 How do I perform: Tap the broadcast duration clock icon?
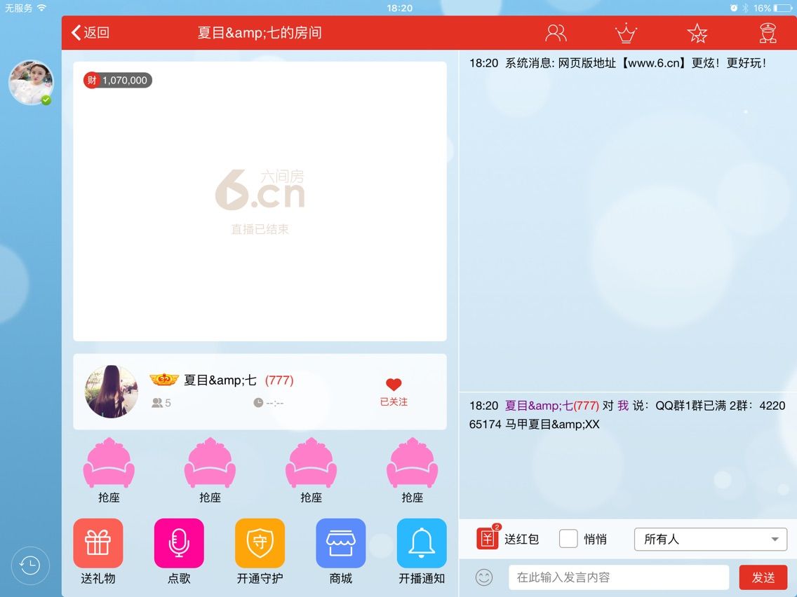pyautogui.click(x=258, y=403)
